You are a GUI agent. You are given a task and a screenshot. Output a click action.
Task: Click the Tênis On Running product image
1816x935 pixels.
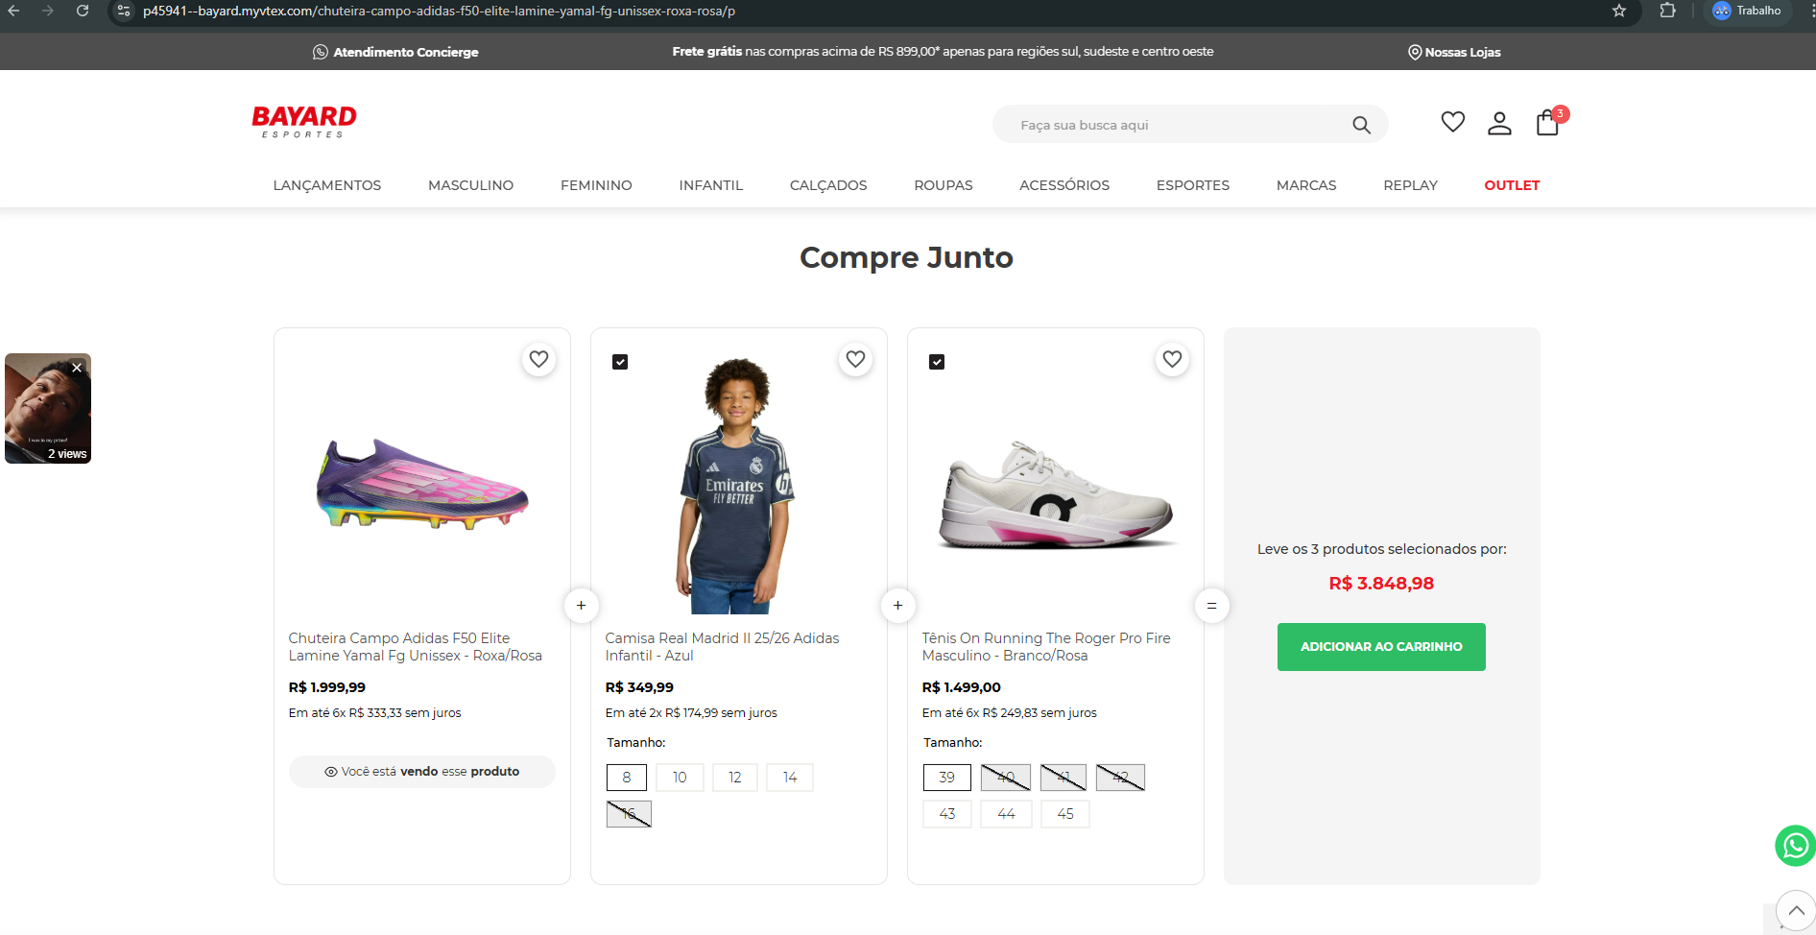click(x=1056, y=496)
